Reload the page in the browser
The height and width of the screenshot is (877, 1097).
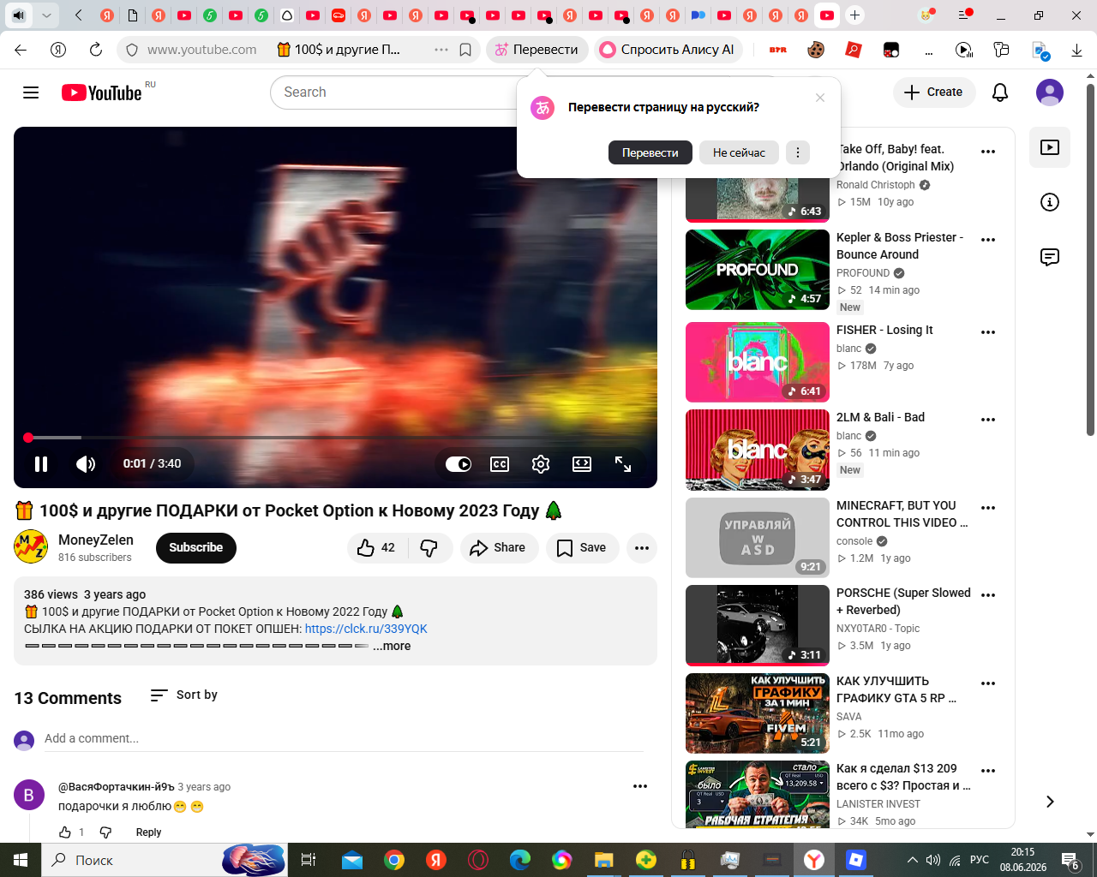pos(96,50)
